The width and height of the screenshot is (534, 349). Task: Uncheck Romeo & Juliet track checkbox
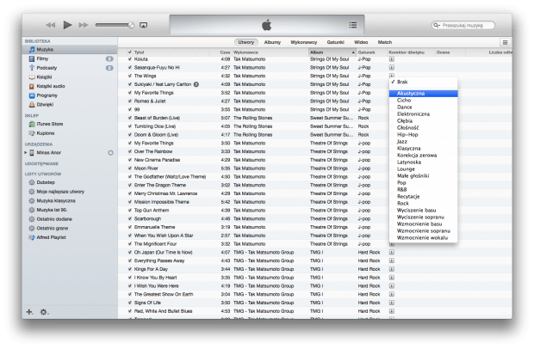(x=130, y=101)
